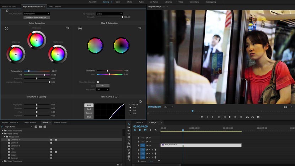Select the Hand tool

pyautogui.click(x=129, y=156)
